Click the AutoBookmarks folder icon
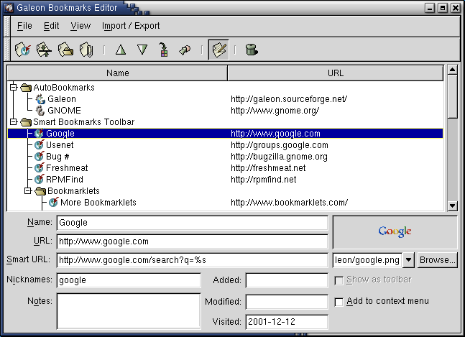Image resolution: width=465 pixels, height=337 pixels. tap(26, 88)
